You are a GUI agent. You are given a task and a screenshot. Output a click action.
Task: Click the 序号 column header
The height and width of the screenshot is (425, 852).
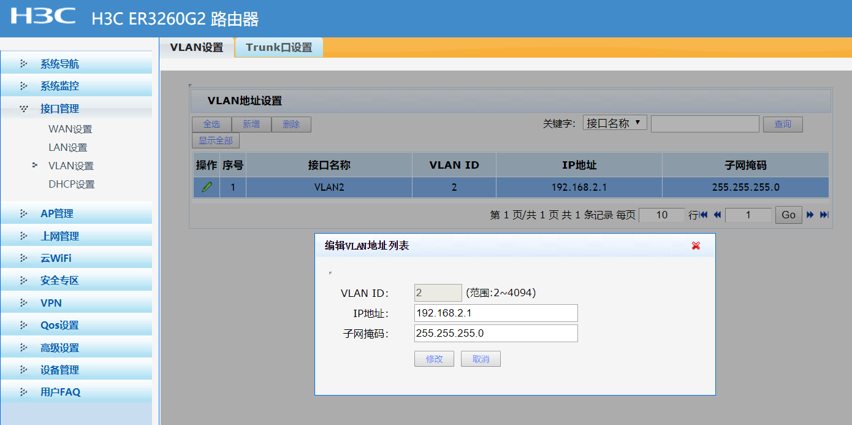coord(233,165)
